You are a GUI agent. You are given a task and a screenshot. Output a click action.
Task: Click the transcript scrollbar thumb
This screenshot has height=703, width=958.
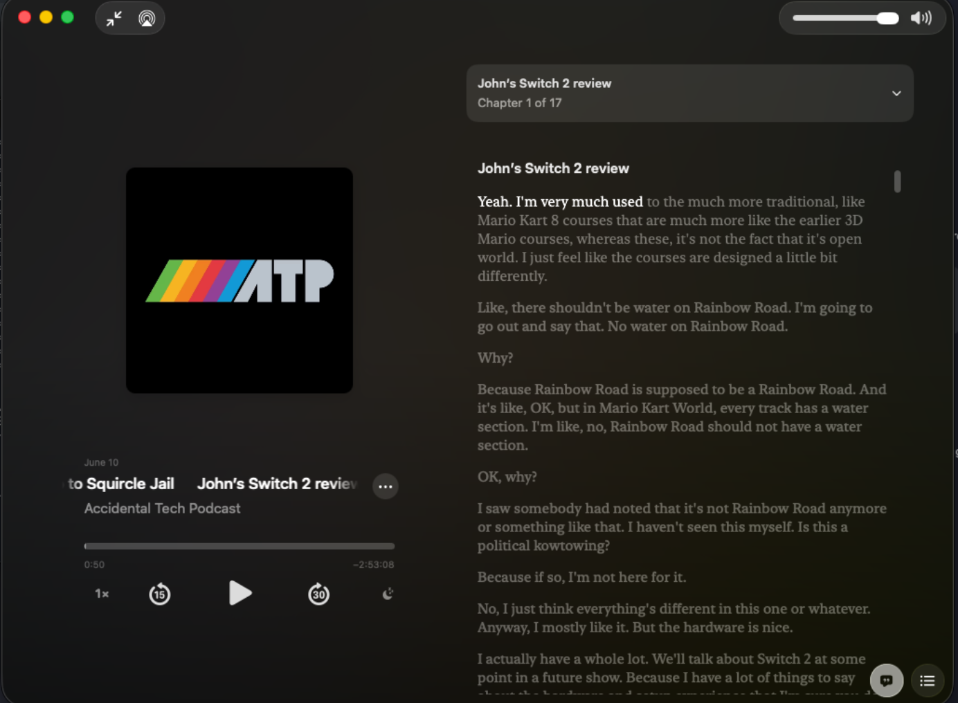897,181
